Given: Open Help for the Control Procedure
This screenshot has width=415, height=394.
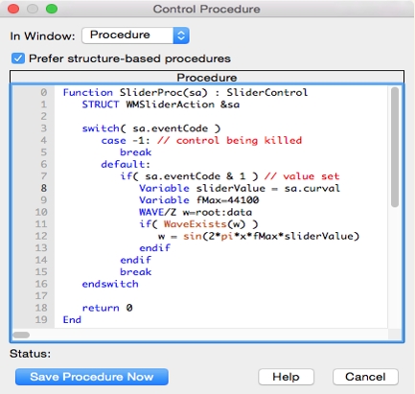Looking at the screenshot, I should [x=286, y=377].
